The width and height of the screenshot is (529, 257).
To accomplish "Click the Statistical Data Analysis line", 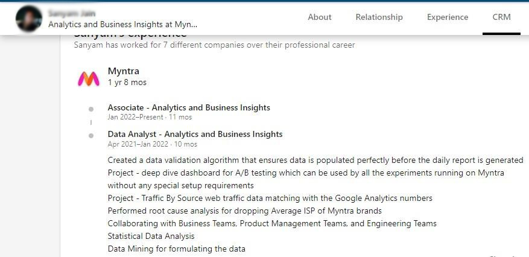I will 151,236.
